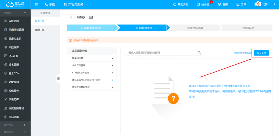Click the back arrow button beside 提交工单

(x=71, y=17)
